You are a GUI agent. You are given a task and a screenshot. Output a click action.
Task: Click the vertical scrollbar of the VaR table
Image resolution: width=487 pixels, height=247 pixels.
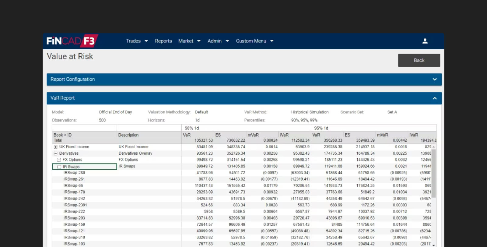433,173
